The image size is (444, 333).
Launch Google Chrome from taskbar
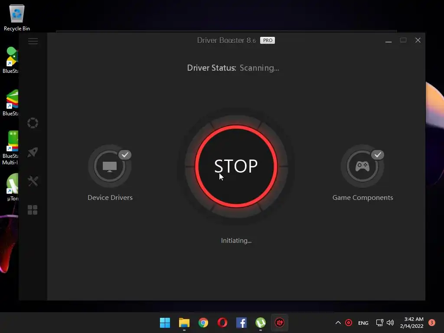tap(203, 323)
